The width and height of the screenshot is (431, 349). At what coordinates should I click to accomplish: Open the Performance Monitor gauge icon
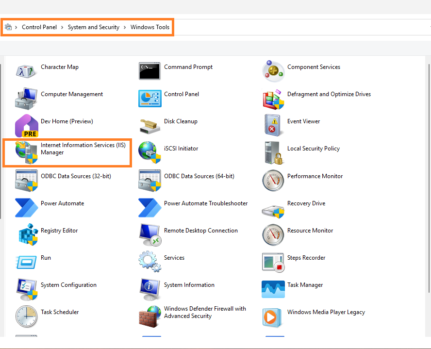click(273, 181)
